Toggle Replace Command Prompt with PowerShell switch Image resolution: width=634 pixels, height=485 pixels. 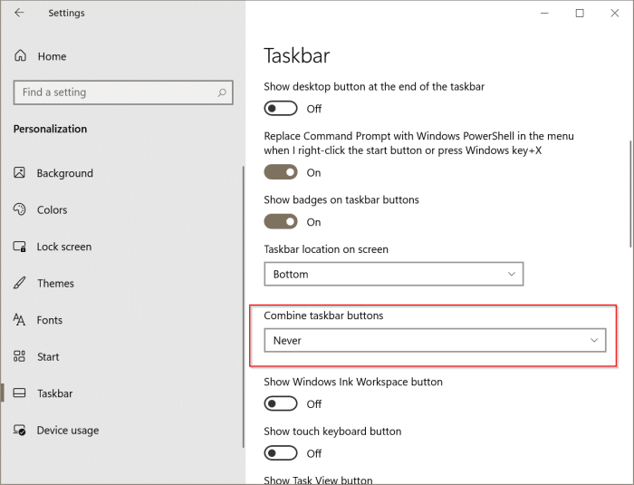[x=281, y=172]
